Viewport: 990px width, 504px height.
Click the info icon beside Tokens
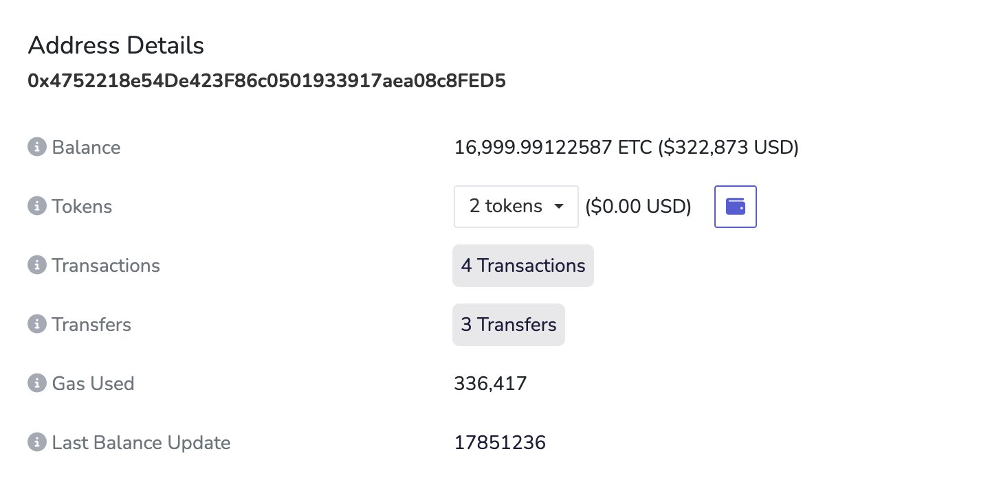click(36, 206)
